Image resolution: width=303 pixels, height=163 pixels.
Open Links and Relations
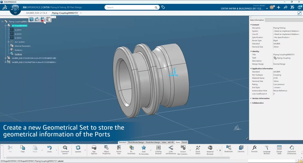coord(171,150)
